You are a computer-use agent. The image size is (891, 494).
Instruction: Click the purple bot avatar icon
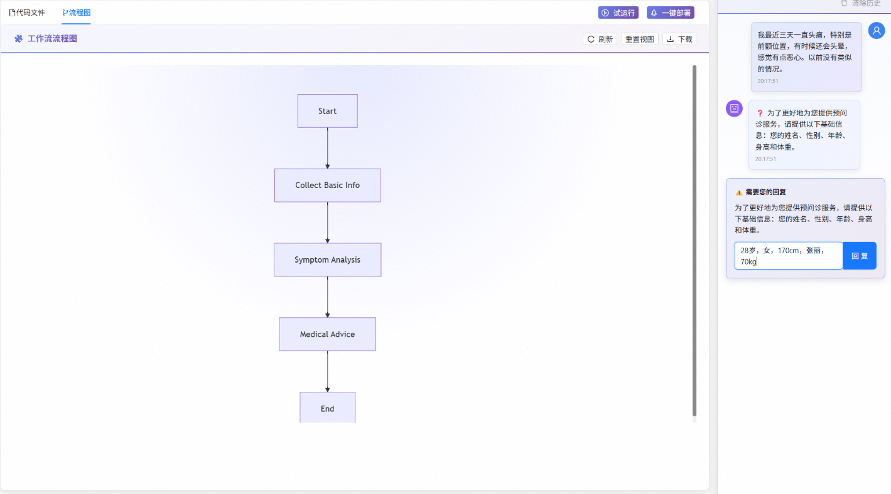click(x=734, y=108)
